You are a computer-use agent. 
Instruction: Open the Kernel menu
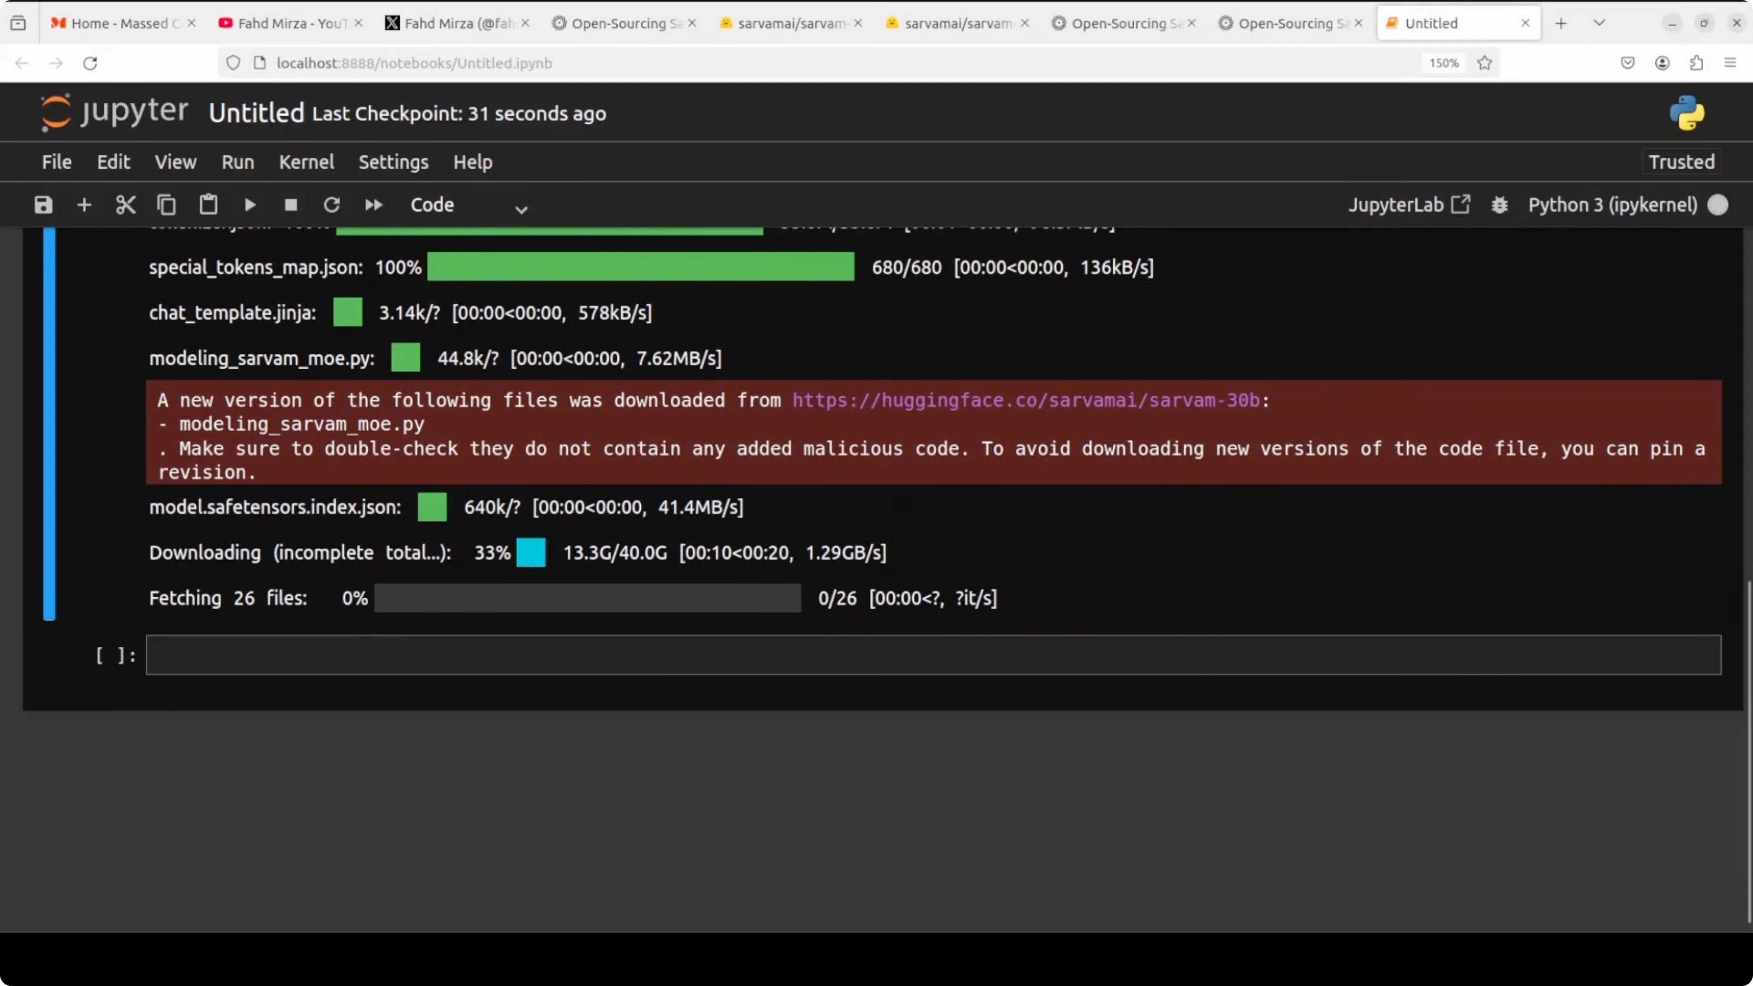point(306,162)
